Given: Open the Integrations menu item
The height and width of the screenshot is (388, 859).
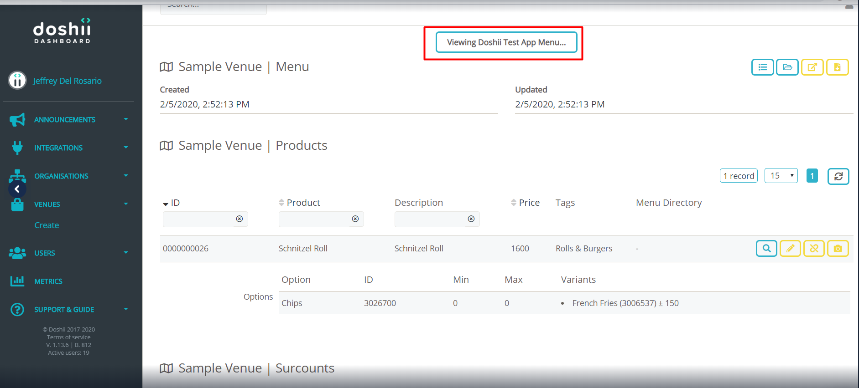Looking at the screenshot, I should coord(58,148).
